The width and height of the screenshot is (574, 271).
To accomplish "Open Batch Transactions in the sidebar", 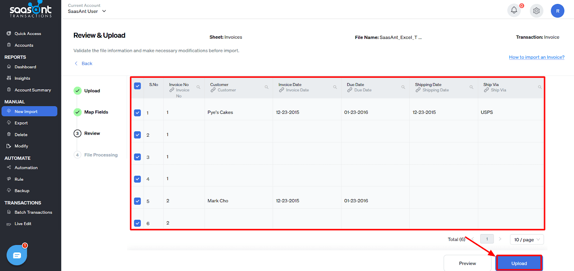I will [33, 212].
